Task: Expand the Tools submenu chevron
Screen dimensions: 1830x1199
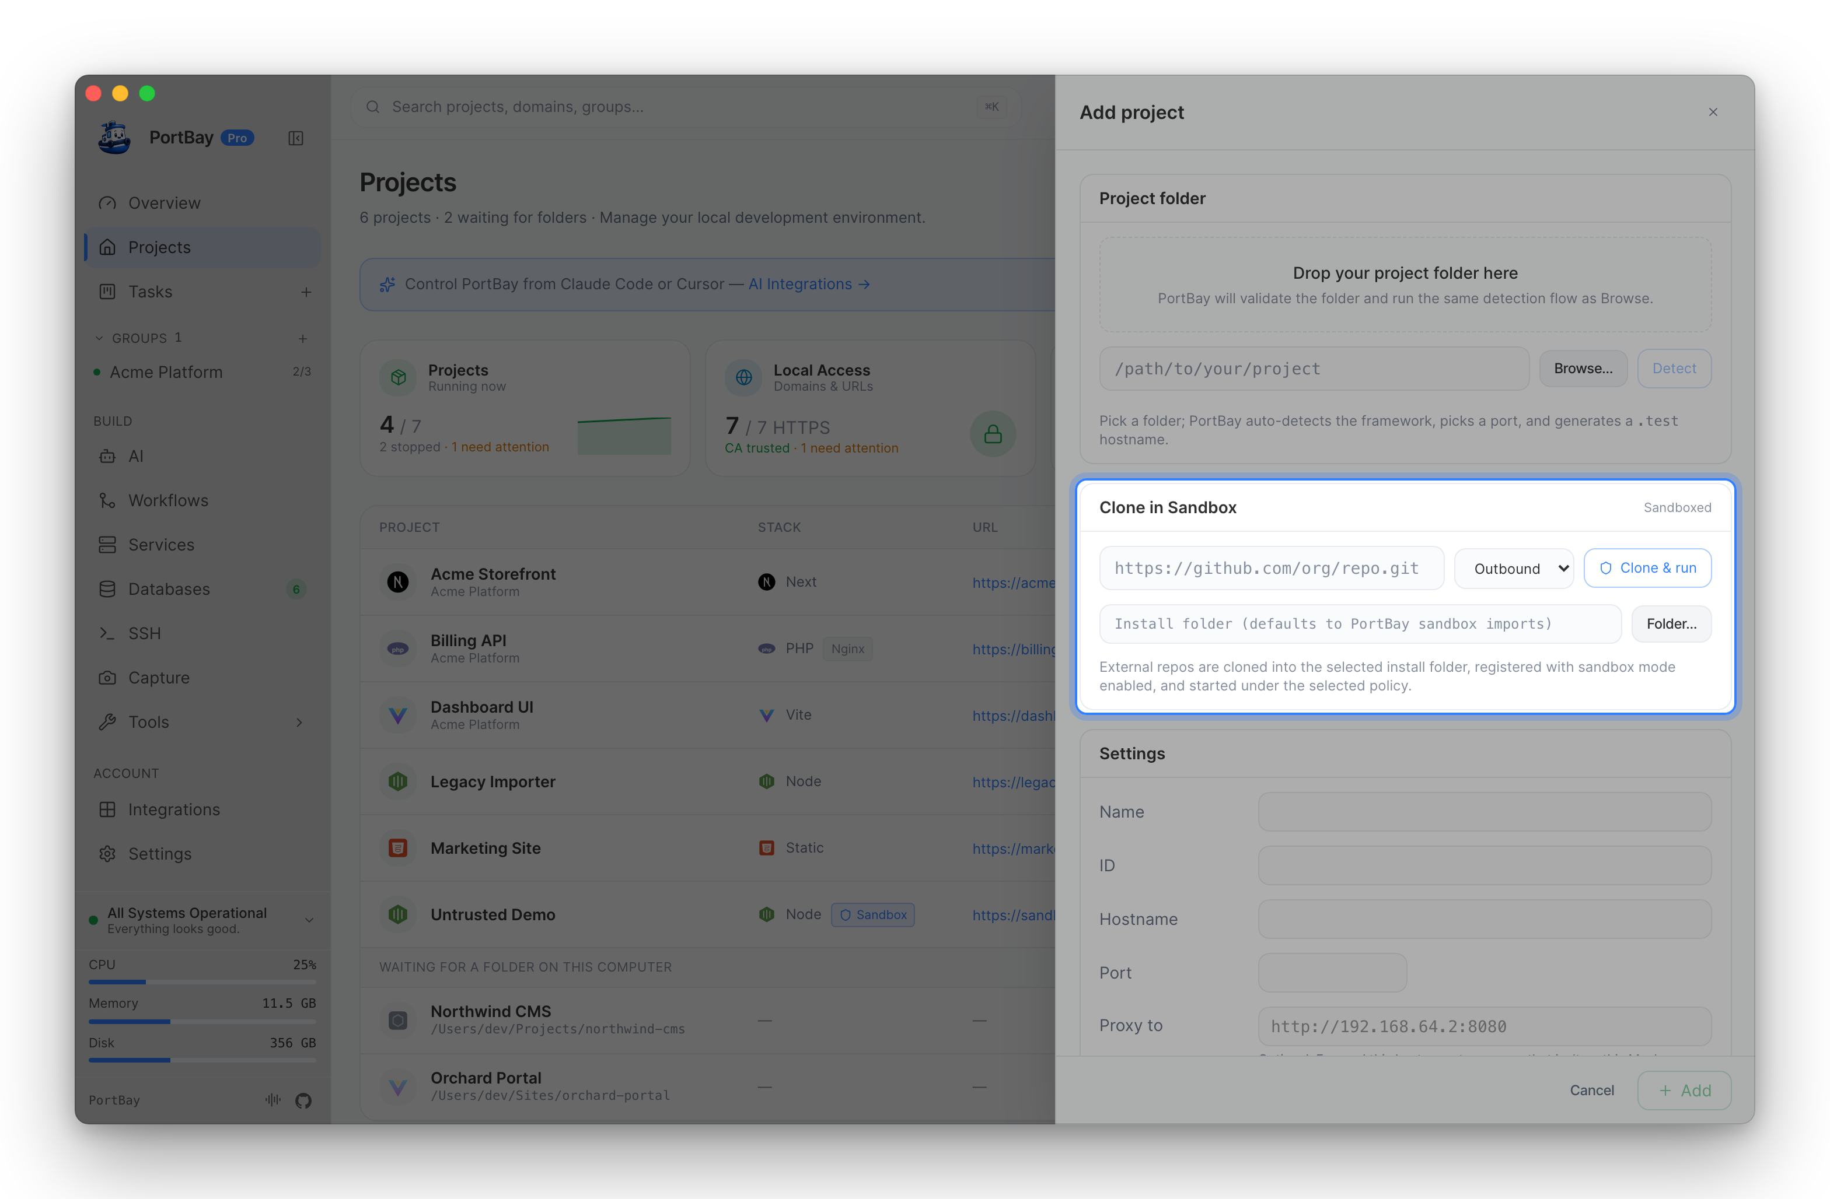Action: 299,723
